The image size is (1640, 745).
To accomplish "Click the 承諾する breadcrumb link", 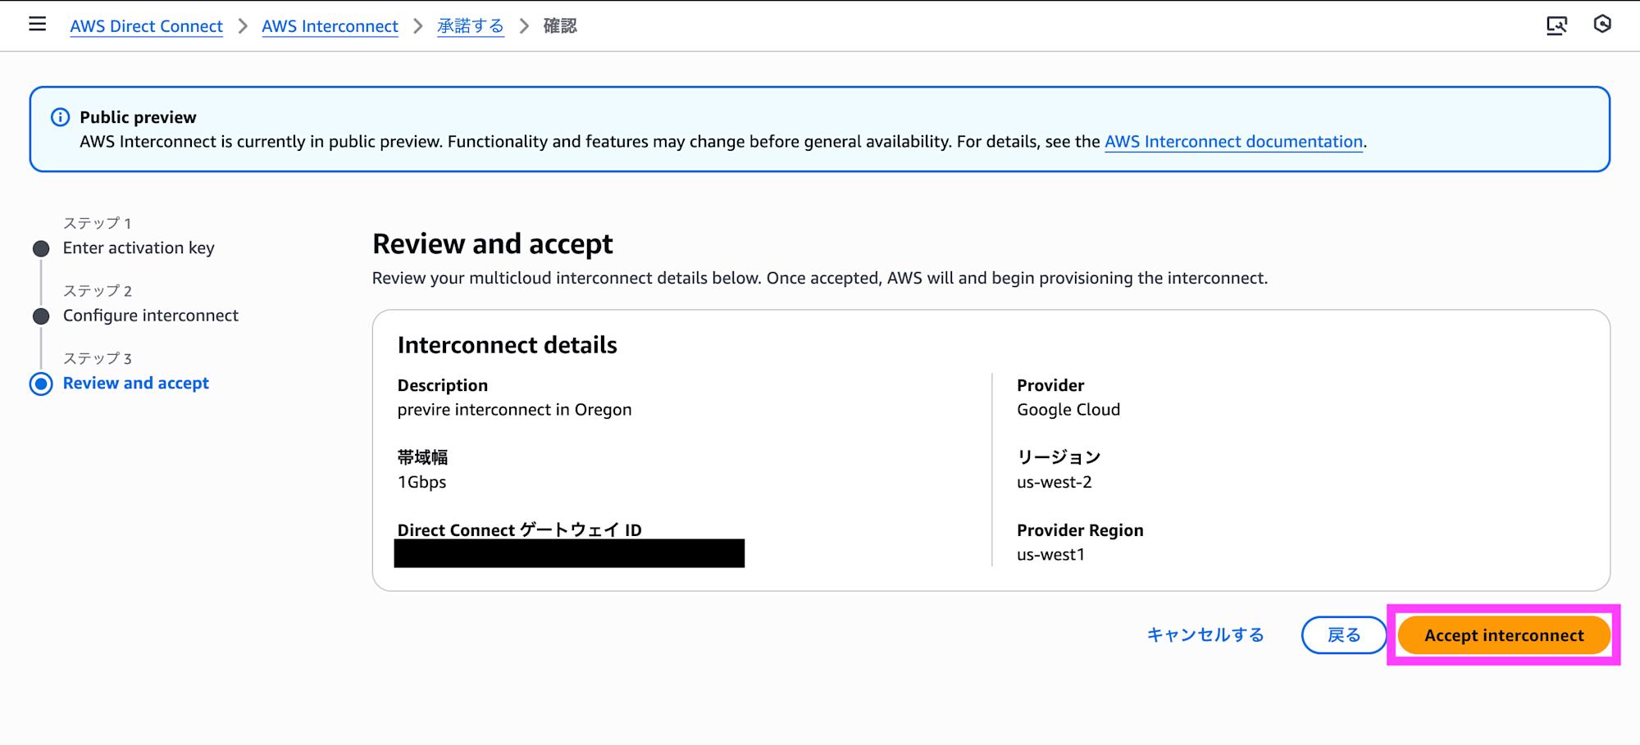I will point(470,26).
